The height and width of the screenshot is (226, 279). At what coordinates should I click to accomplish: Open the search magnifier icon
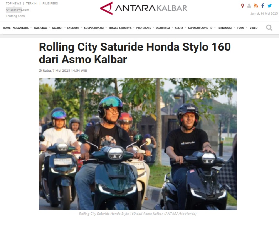(x=269, y=28)
